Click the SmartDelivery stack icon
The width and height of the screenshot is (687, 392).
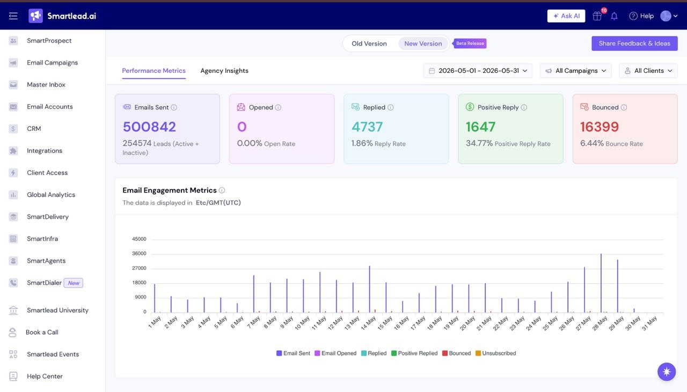(13, 217)
